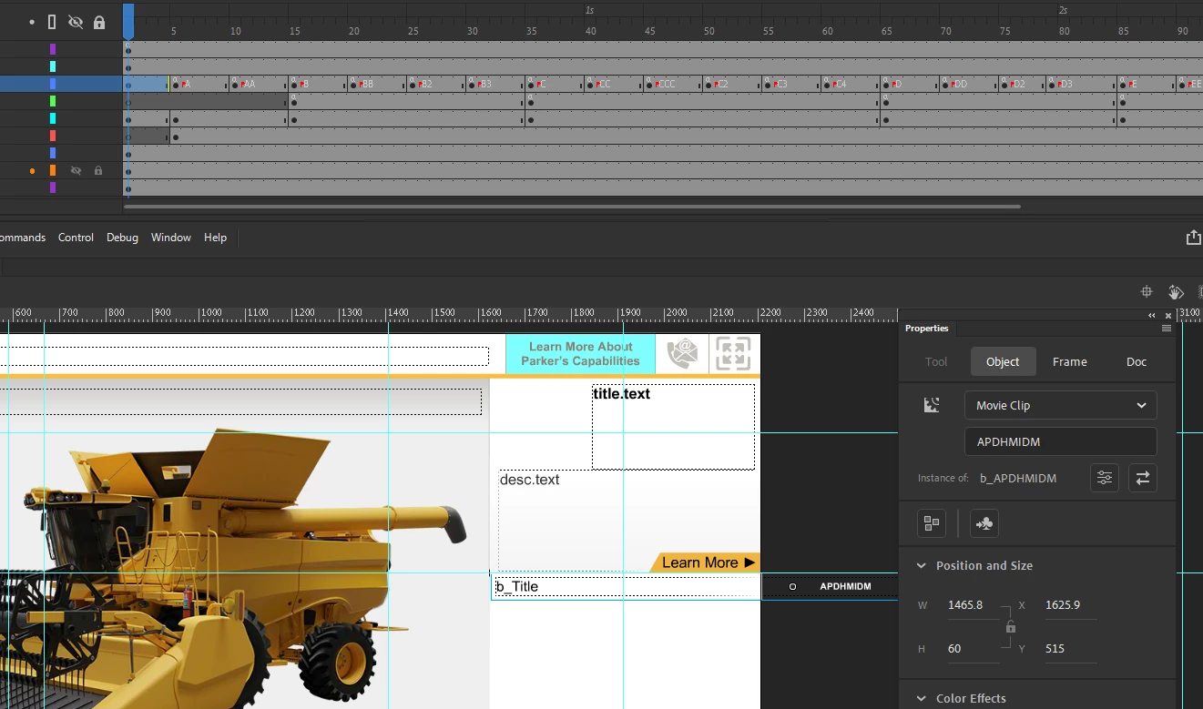The image size is (1203, 709).
Task: Select keyframe labeled CCC in the timeline
Action: pyautogui.click(x=662, y=84)
